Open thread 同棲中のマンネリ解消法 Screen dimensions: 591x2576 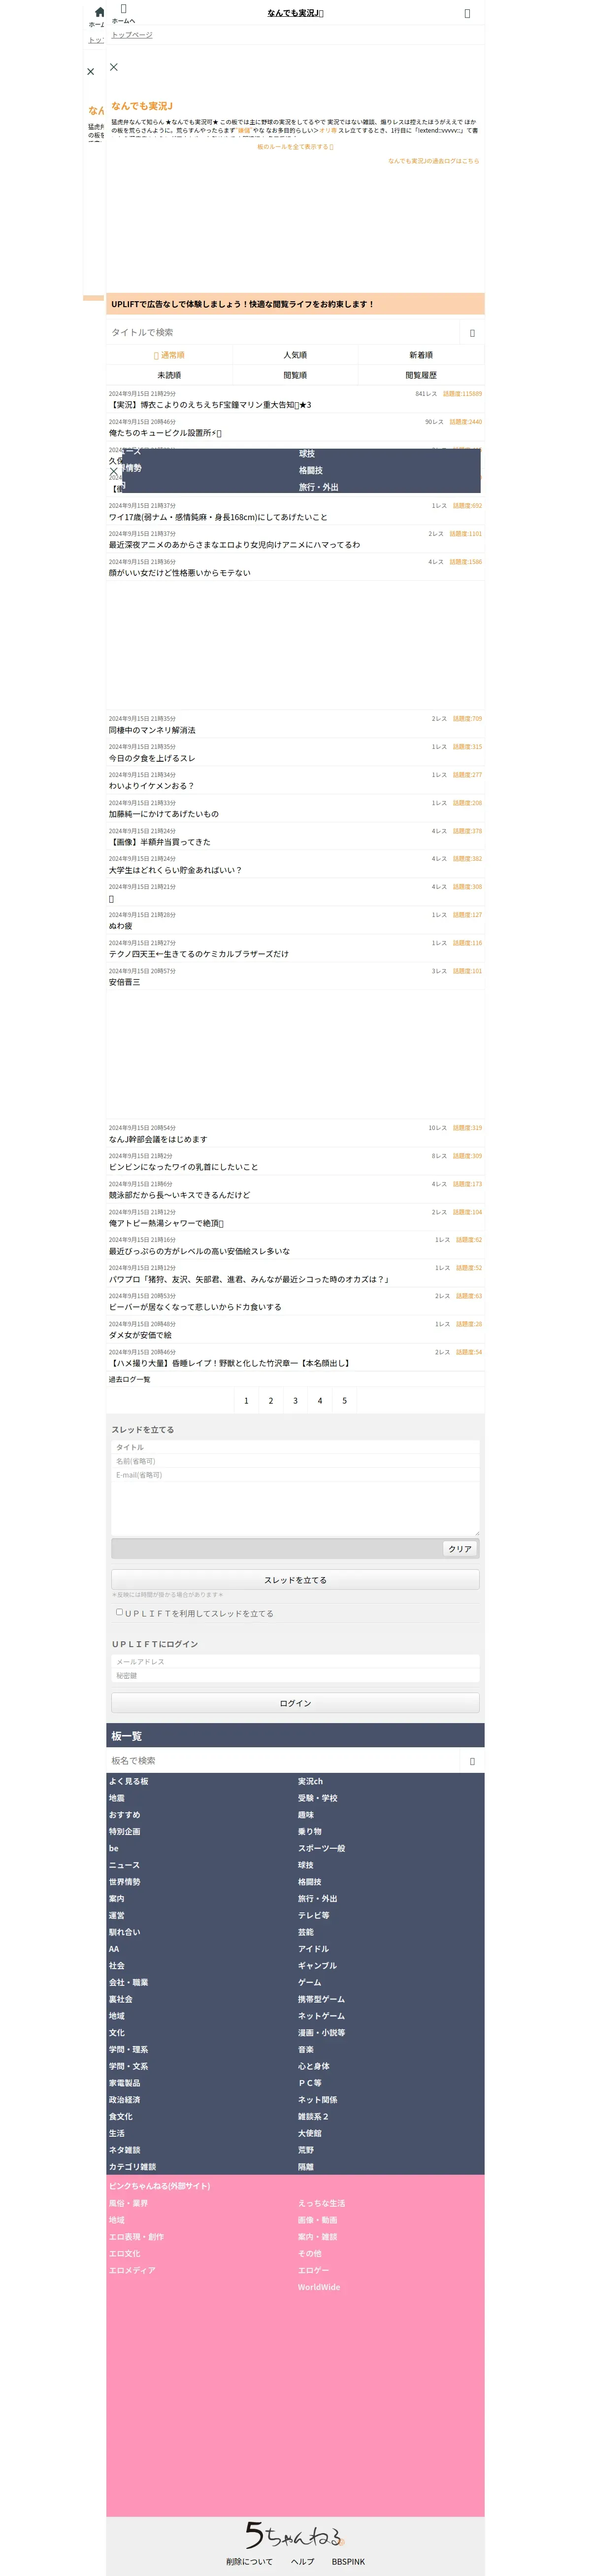tap(295, 725)
